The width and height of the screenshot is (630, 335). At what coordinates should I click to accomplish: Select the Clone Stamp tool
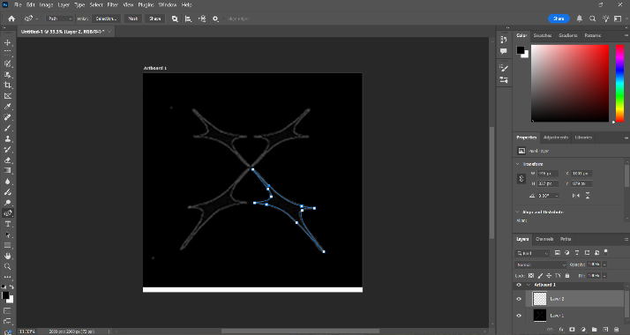coord(8,138)
